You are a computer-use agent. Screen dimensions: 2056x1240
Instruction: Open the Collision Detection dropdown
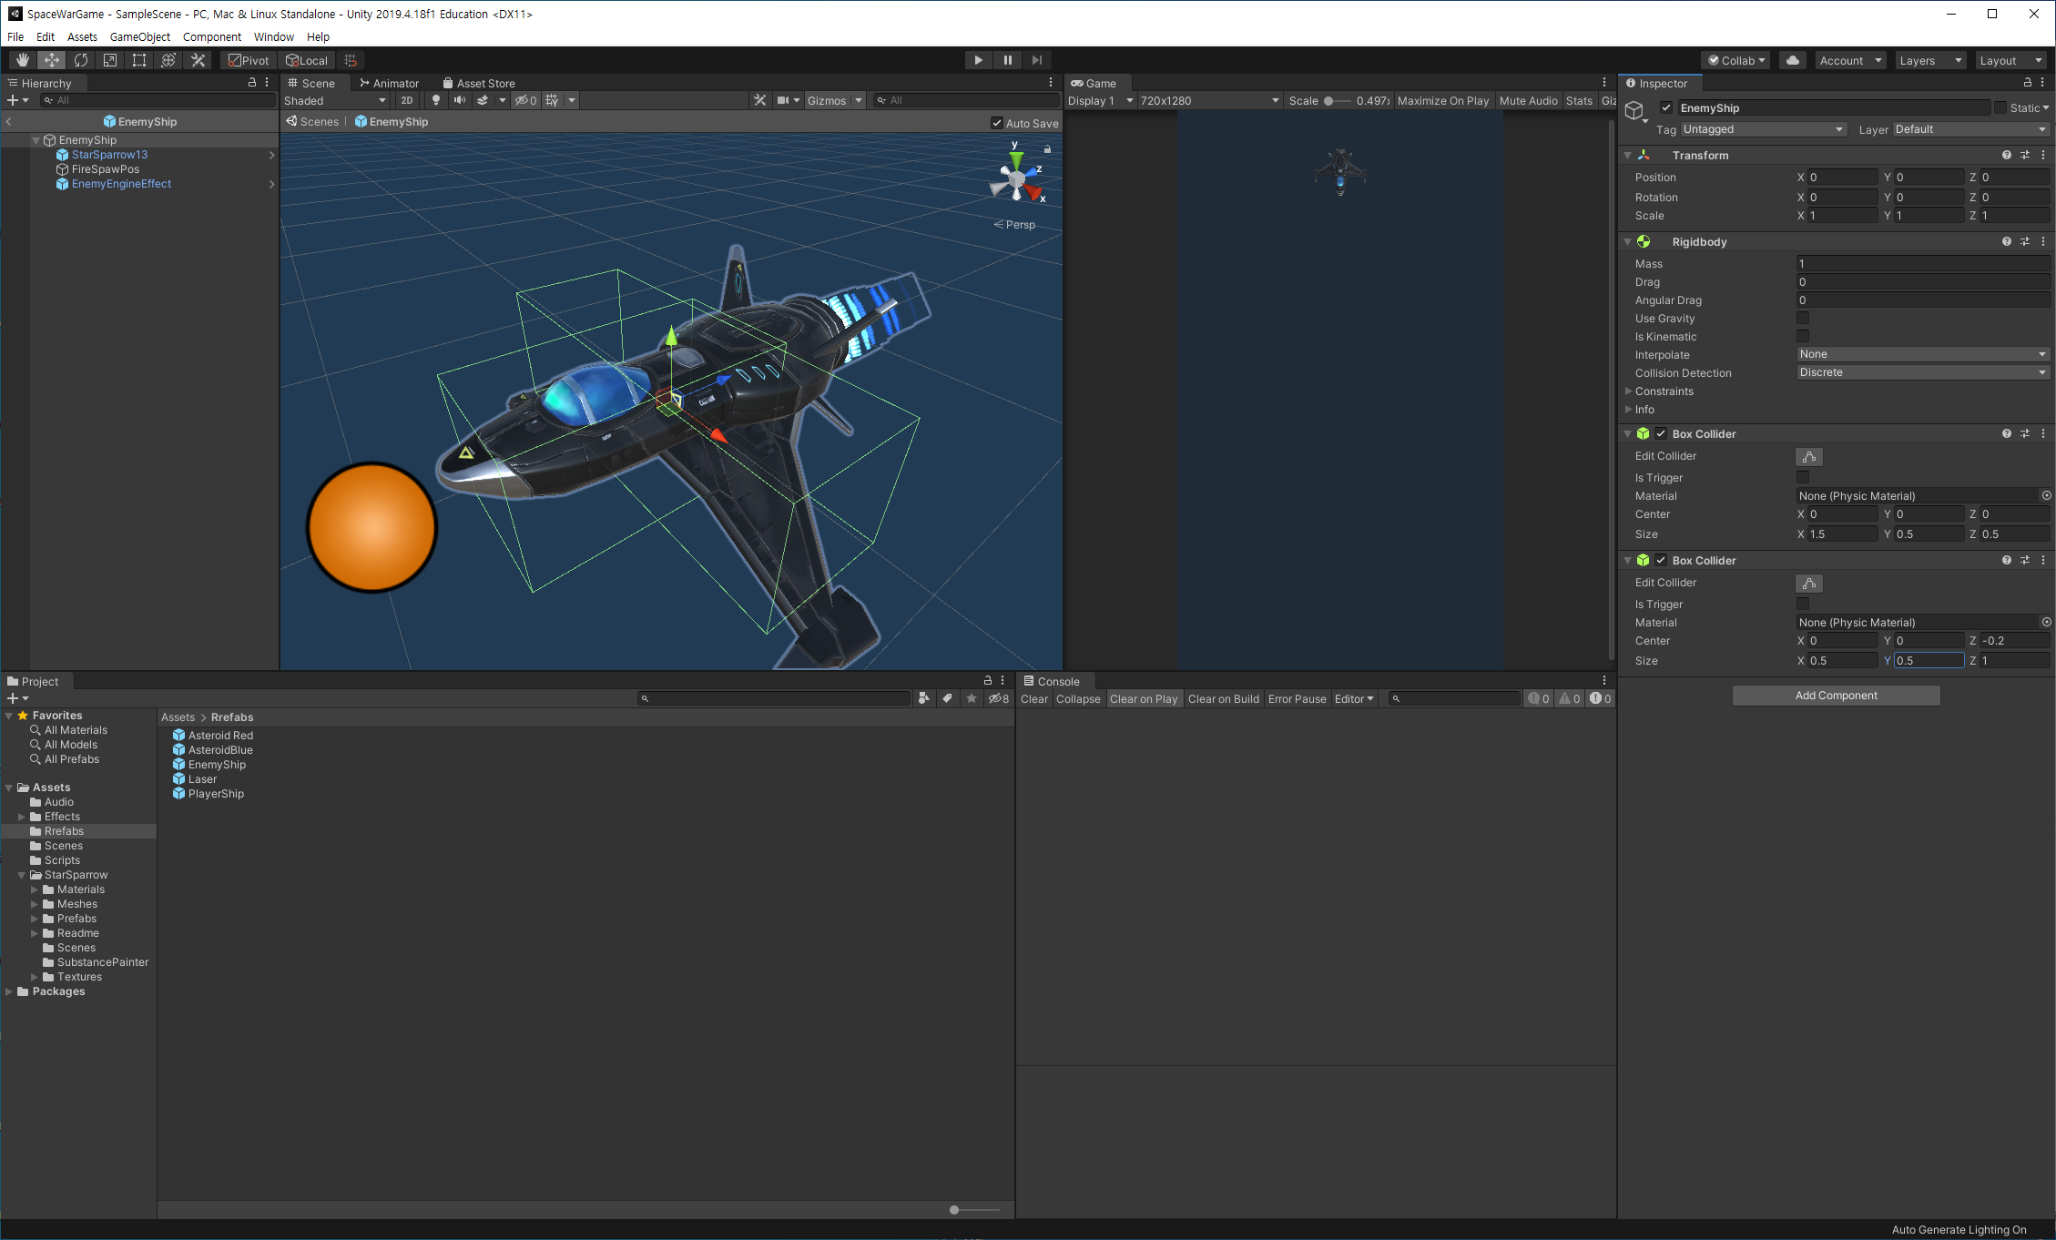[x=1922, y=372]
